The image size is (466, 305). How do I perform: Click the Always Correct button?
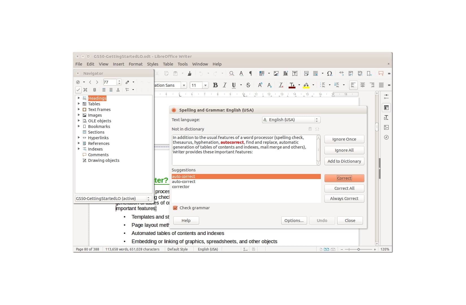click(x=344, y=199)
